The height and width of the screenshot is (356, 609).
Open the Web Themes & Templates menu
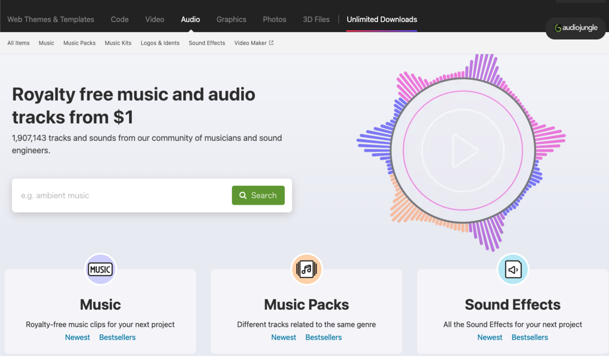click(x=51, y=19)
